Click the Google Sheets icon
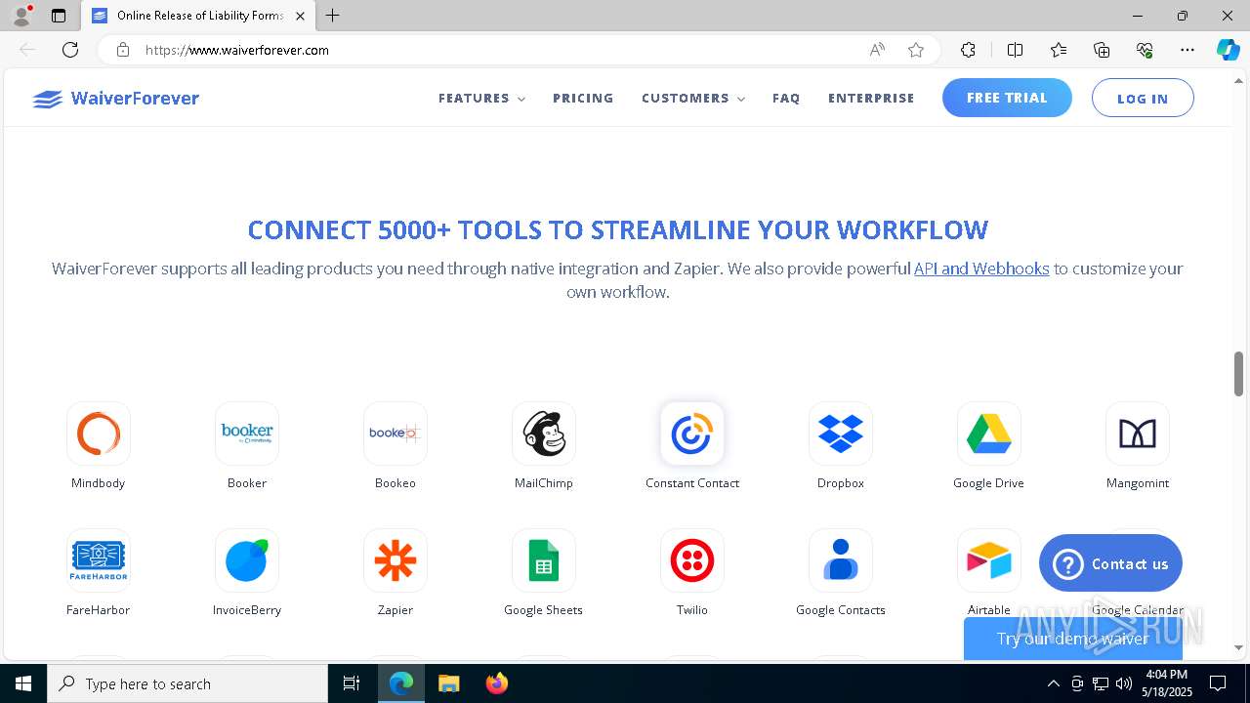The height and width of the screenshot is (703, 1250). [544, 560]
